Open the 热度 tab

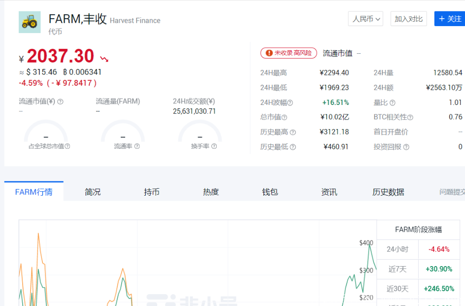tap(211, 192)
